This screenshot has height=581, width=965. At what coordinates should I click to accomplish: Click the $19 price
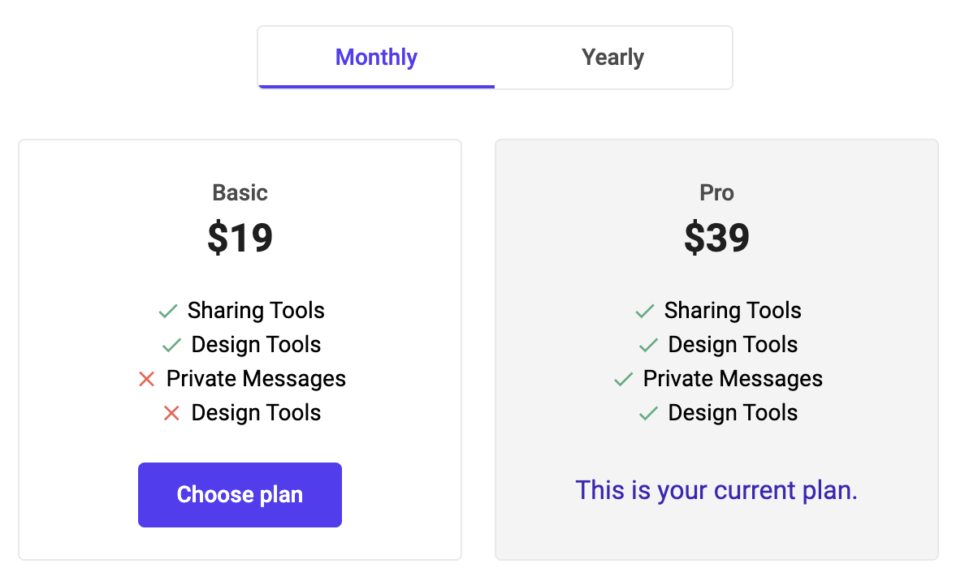[x=240, y=238]
